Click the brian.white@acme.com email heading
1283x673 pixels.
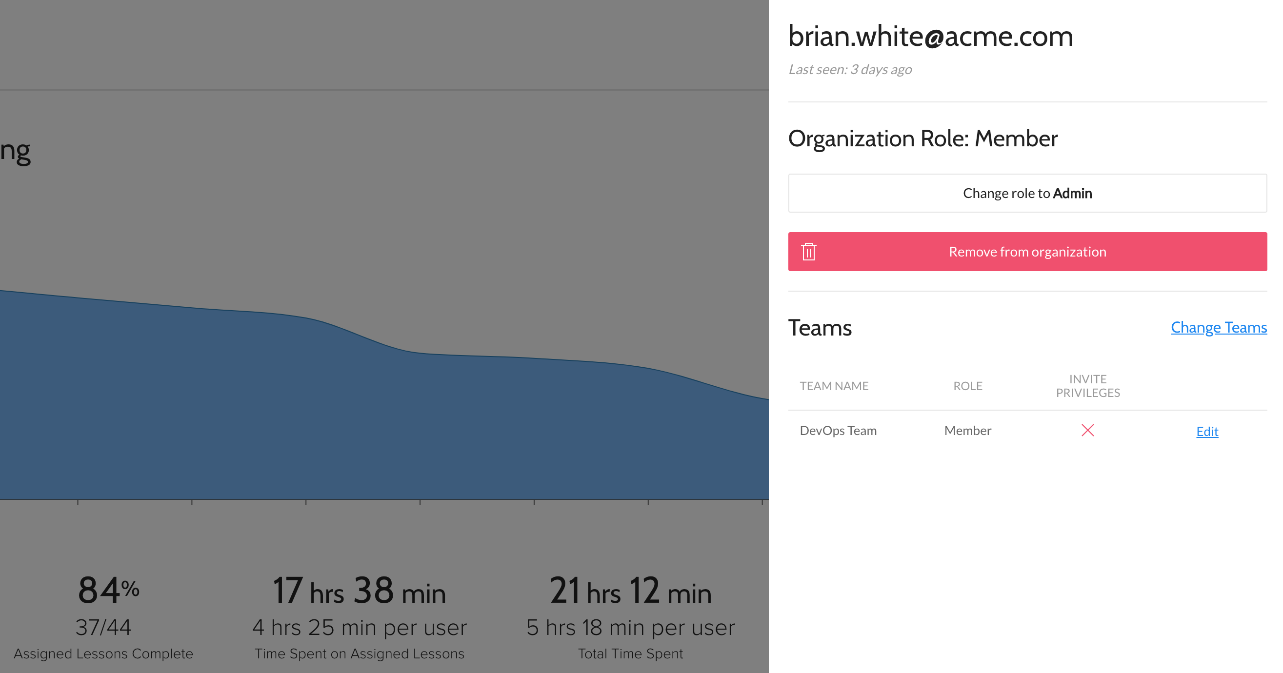[930, 37]
